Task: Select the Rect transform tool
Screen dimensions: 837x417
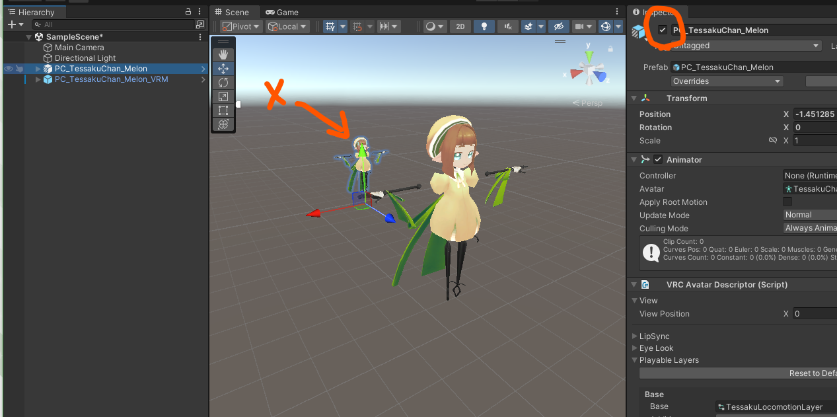Action: pyautogui.click(x=223, y=110)
